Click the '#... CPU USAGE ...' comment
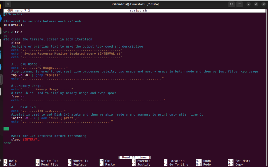 point(28,64)
